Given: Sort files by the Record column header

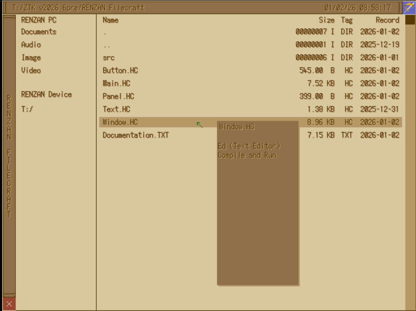Looking at the screenshot, I should point(387,20).
